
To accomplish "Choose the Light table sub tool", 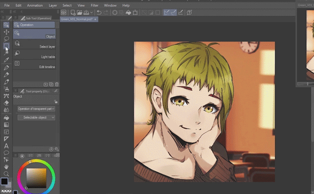I will pyautogui.click(x=34, y=54).
